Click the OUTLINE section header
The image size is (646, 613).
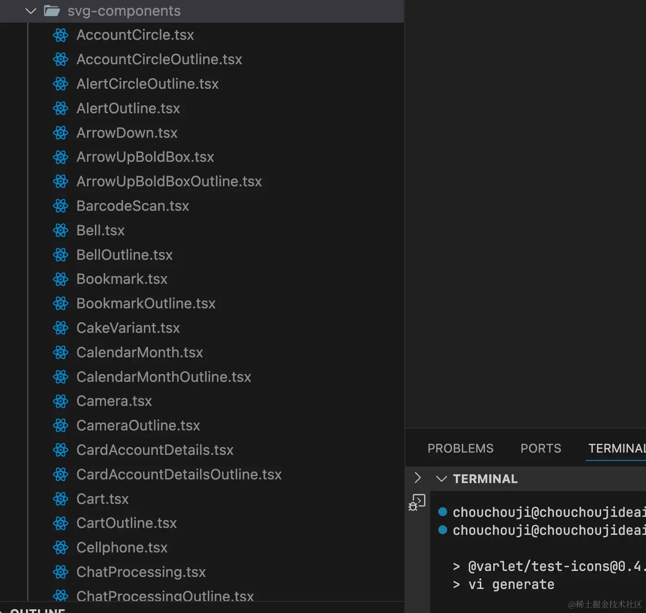(37, 610)
